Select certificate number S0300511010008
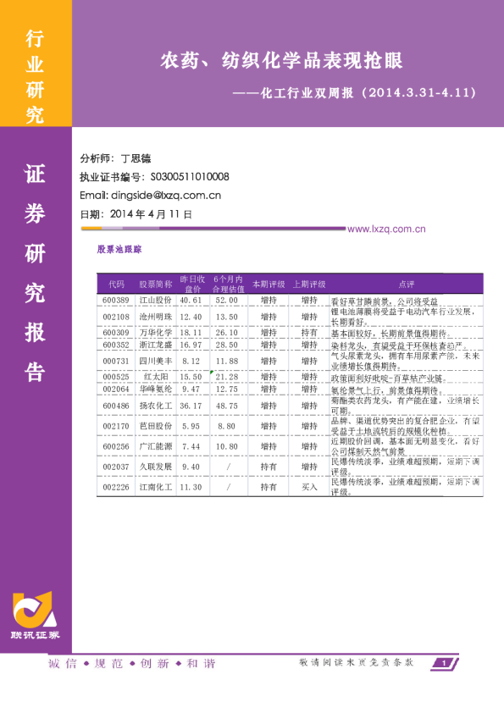Screen dimensions: 504x713 (190, 177)
